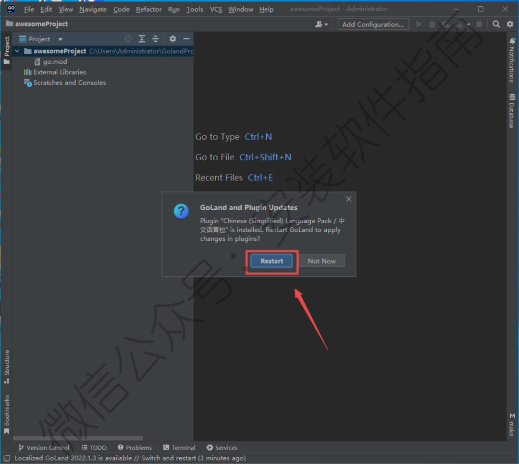Viewport: 519px width, 464px height.
Task: Open the Refactor menu
Action: tap(149, 9)
